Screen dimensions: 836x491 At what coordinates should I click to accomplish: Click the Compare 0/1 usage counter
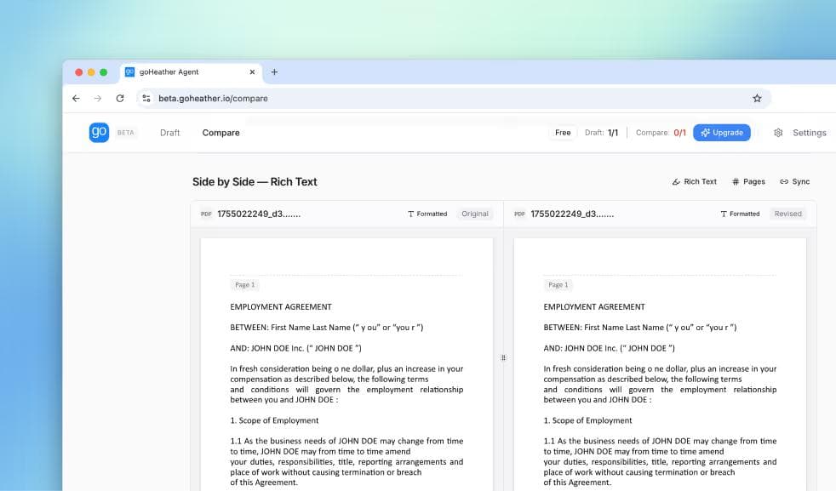tap(661, 133)
